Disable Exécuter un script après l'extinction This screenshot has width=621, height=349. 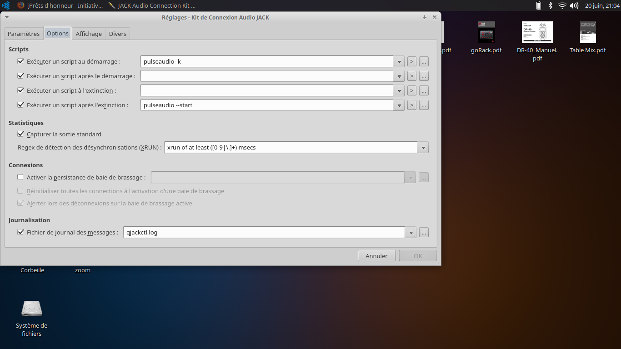pos(20,105)
